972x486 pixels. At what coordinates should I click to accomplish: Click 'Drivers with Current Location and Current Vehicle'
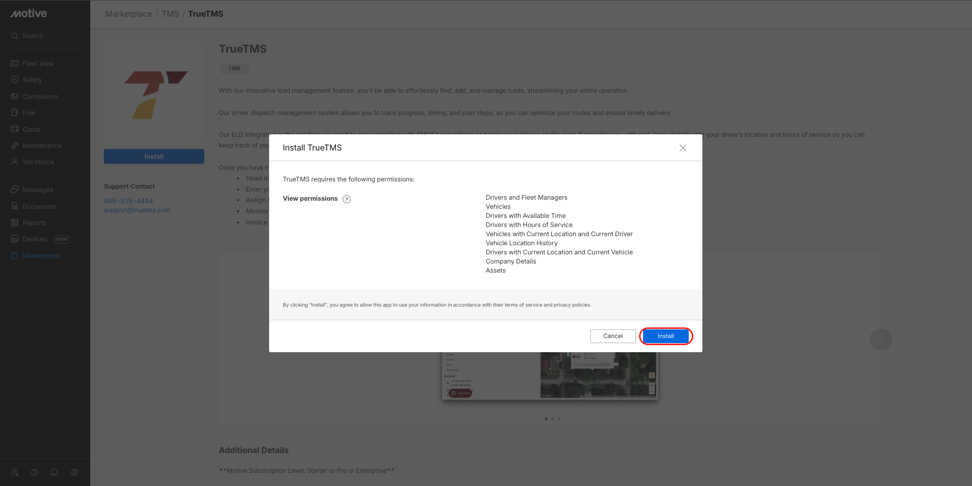point(559,252)
